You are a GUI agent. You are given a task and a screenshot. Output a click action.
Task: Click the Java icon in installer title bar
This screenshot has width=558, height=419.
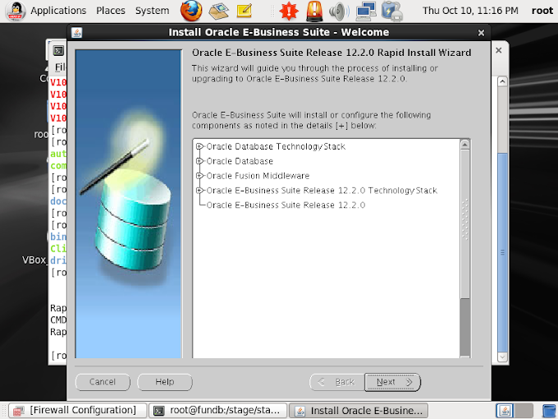tap(76, 32)
